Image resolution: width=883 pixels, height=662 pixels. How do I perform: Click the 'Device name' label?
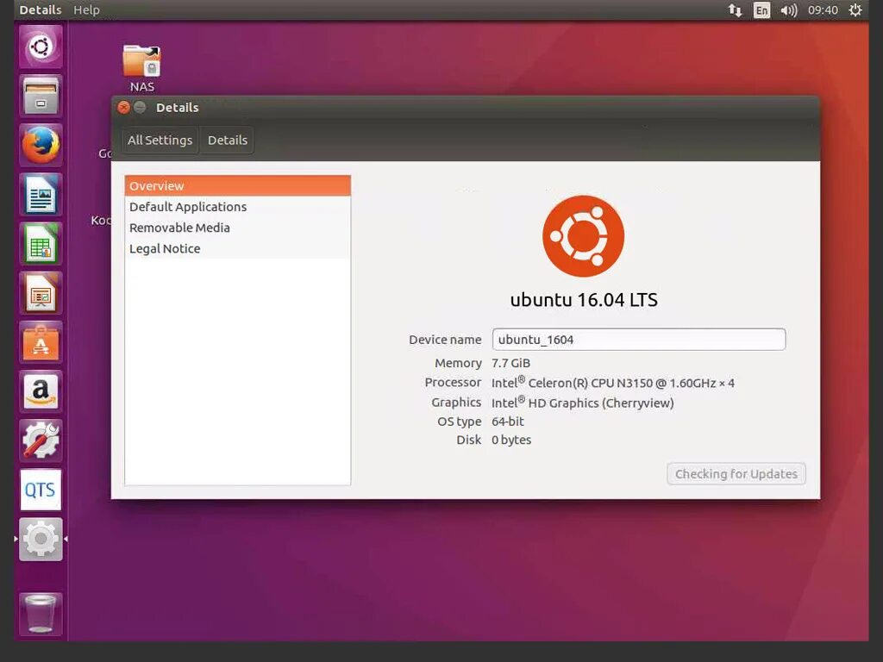(445, 340)
